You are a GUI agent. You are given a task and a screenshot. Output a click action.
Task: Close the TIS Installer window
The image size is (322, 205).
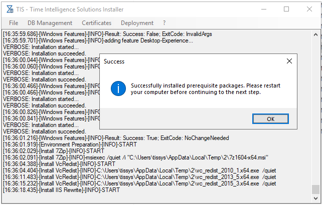(x=309, y=9)
